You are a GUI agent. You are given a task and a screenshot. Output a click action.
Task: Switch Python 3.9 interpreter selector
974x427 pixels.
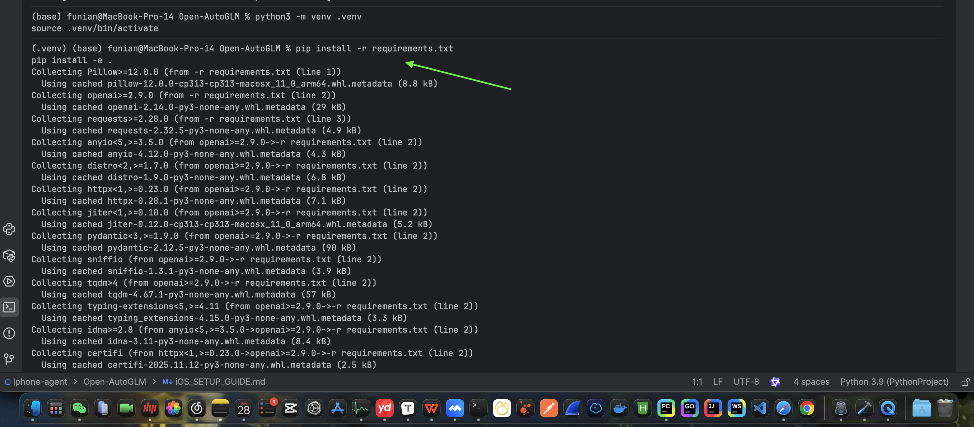[894, 382]
